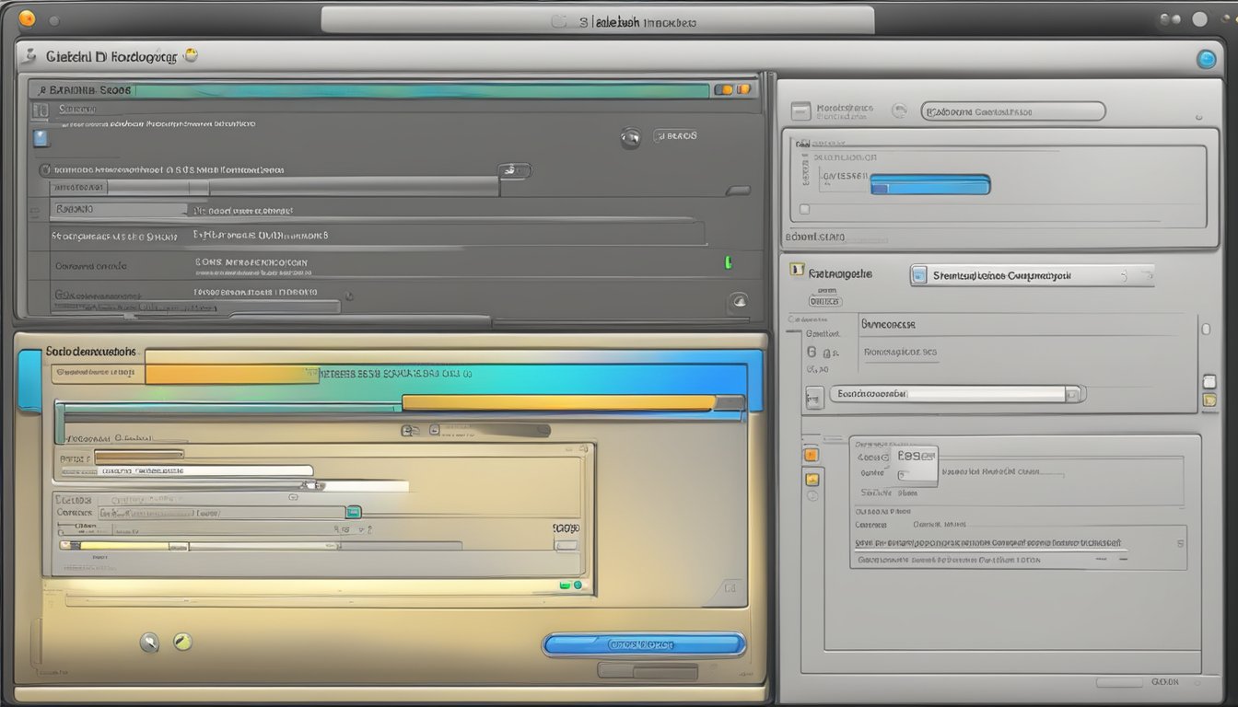Click the arrow button ending the right panel combo field
This screenshot has width=1238, height=707.
[1073, 394]
